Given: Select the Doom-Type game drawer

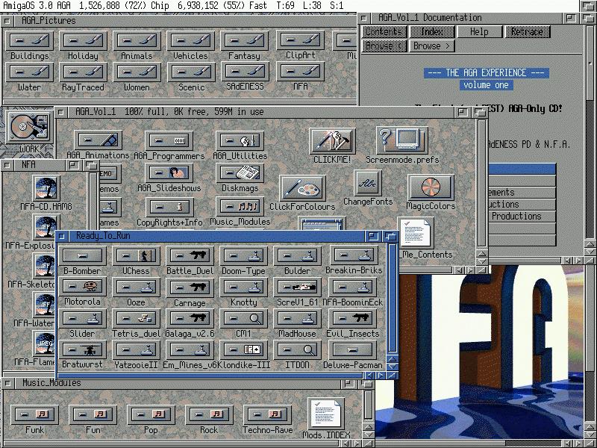Looking at the screenshot, I should click(x=244, y=255).
